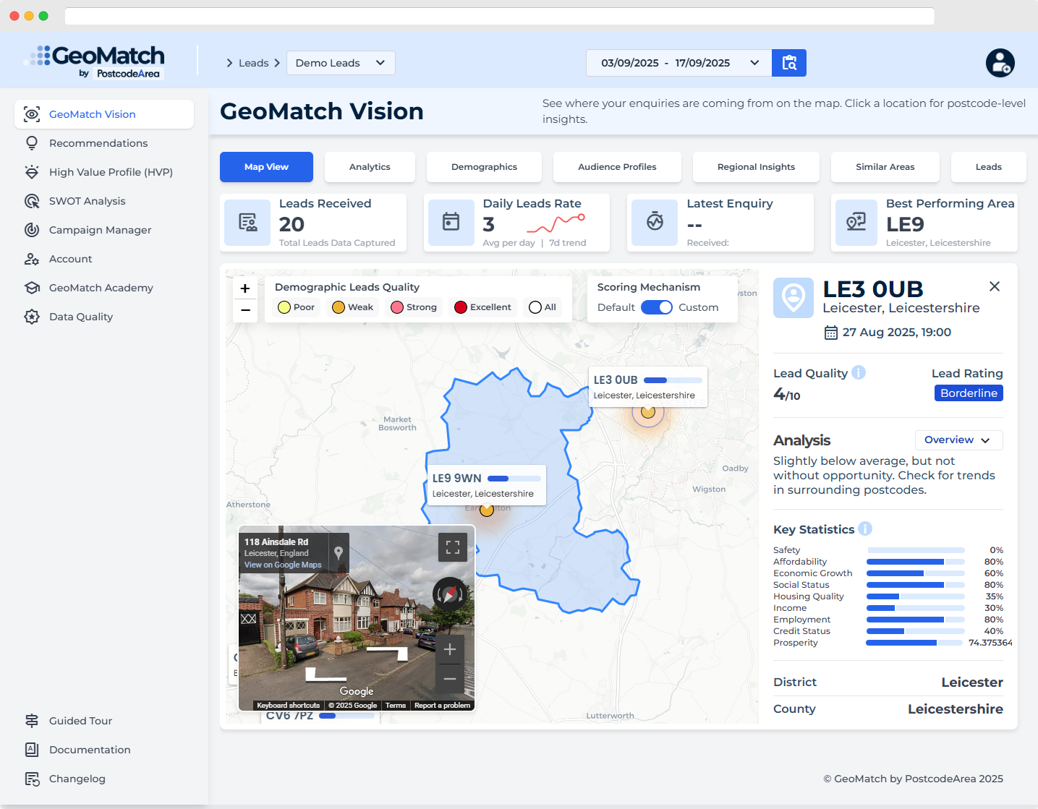The height and width of the screenshot is (809, 1038).
Task: Expand Street View to fullscreen
Action: point(453,547)
